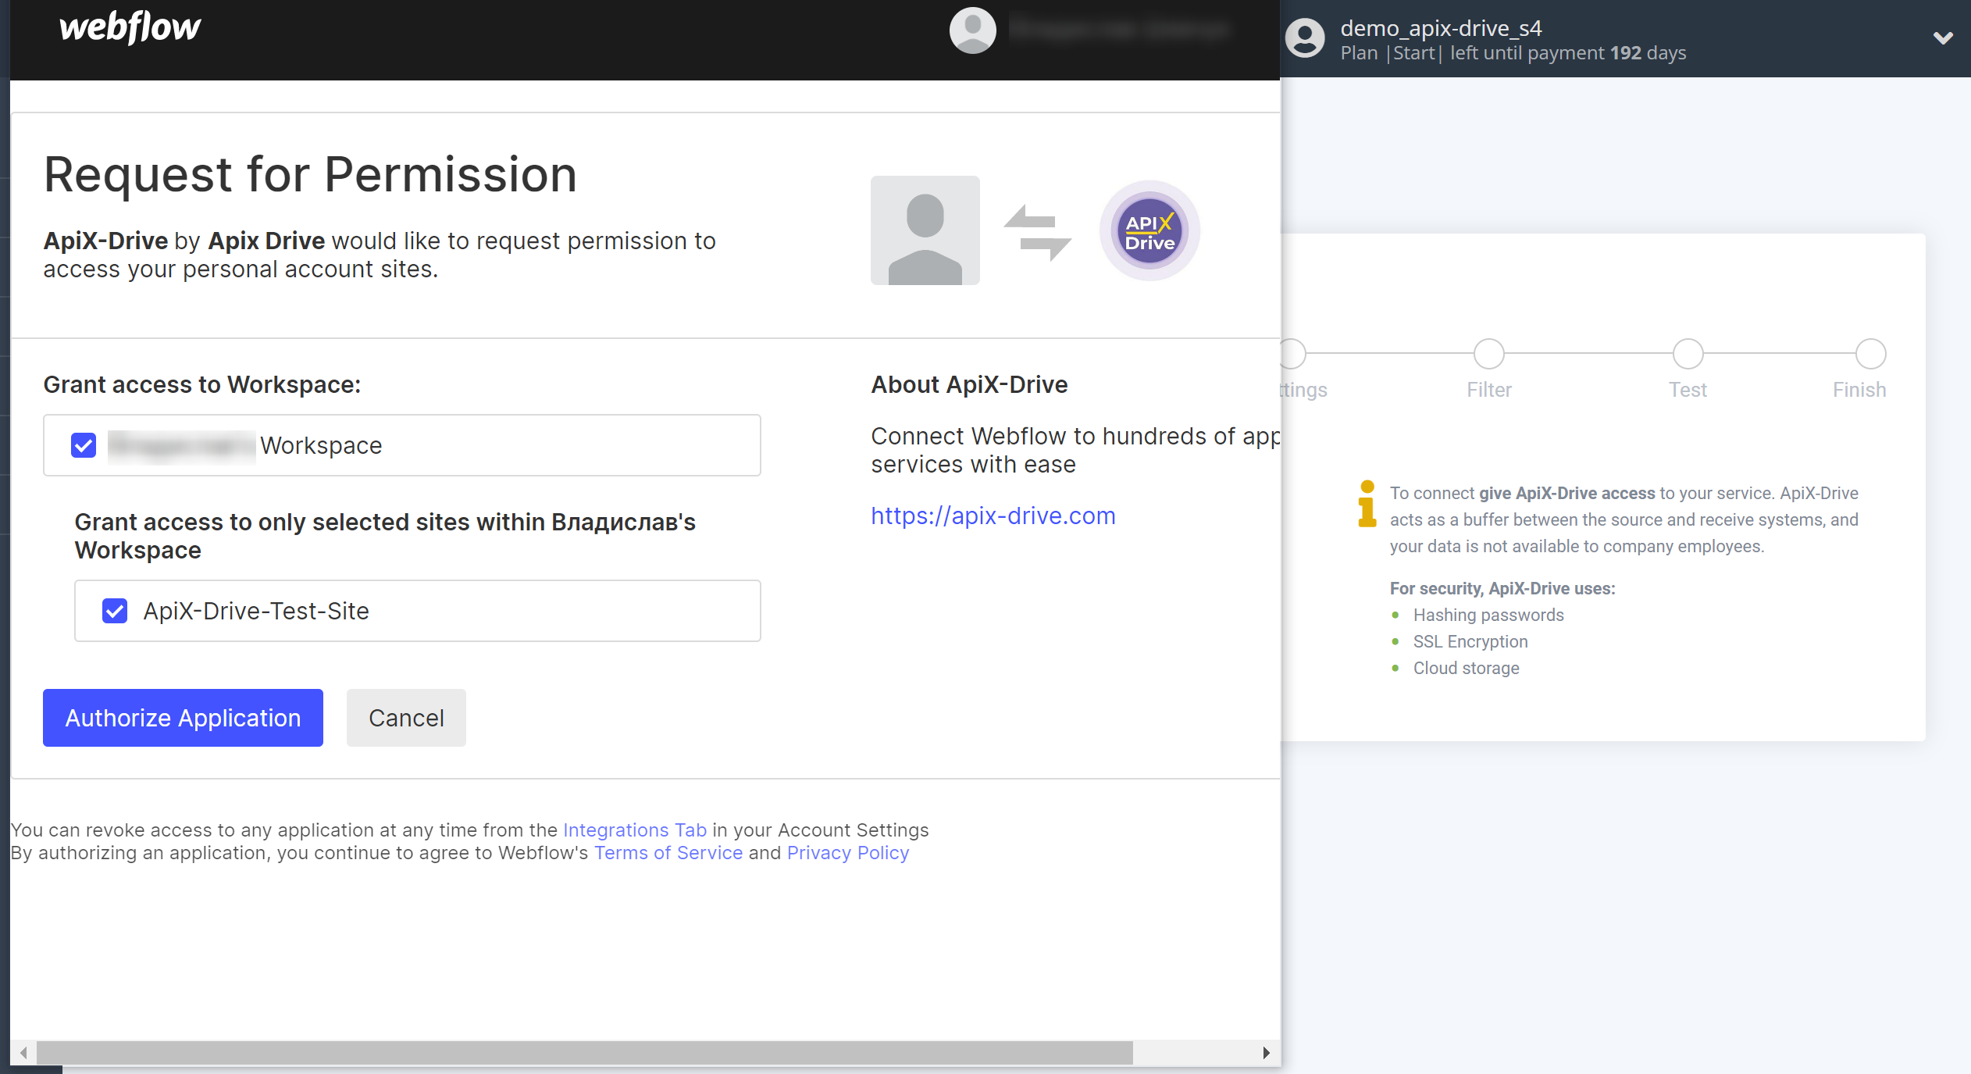The image size is (1971, 1074).
Task: Toggle the Workspace checkbox
Action: [x=84, y=445]
